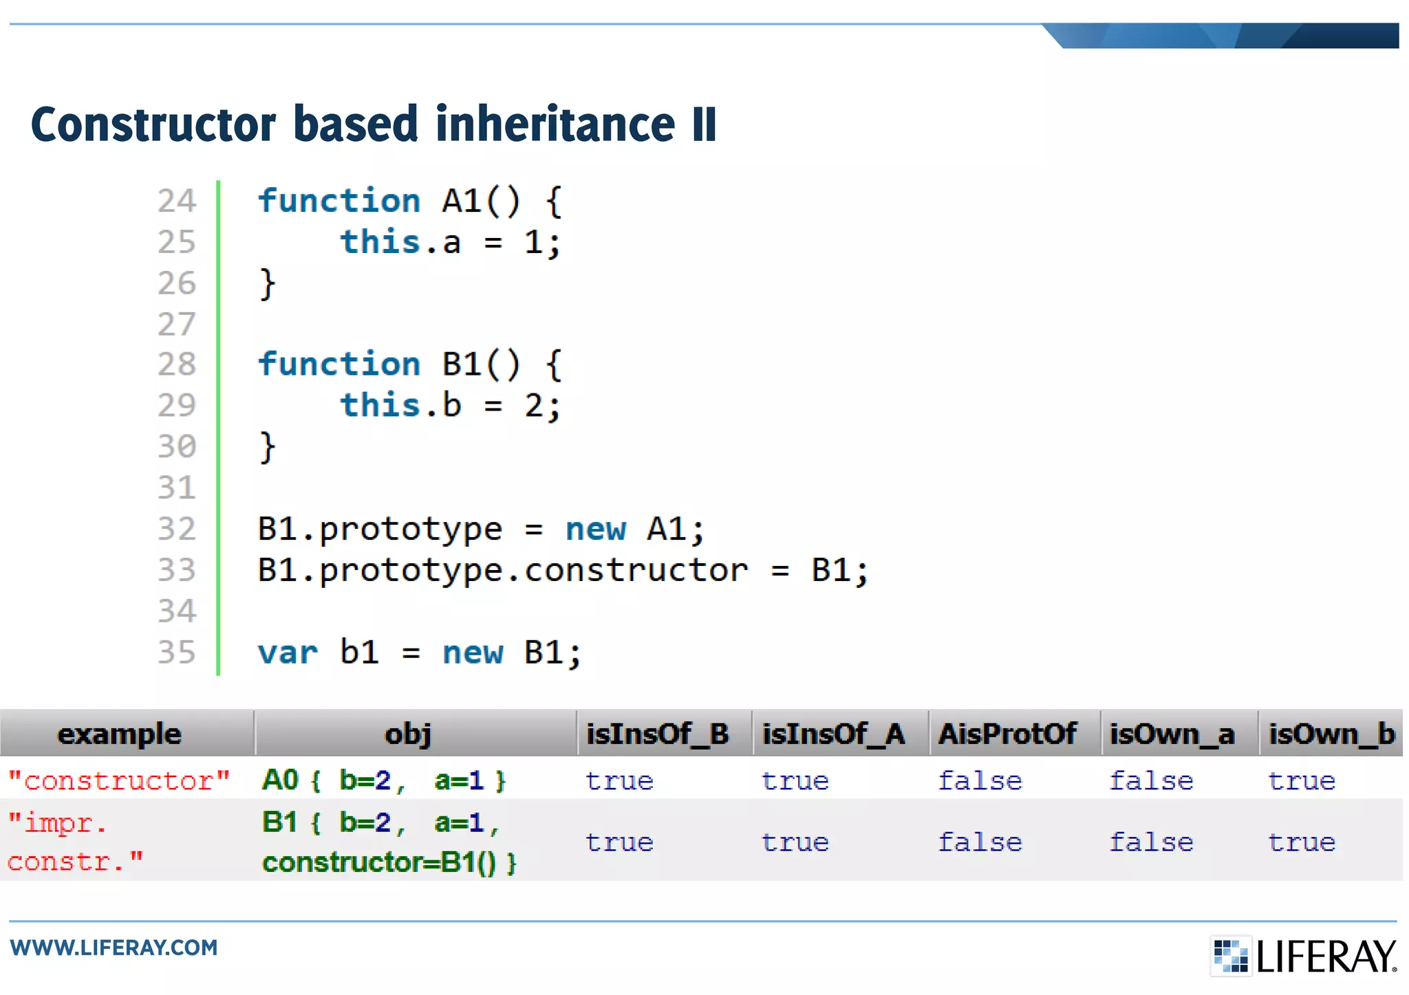Select the isInsOf_A column header

coord(834,734)
